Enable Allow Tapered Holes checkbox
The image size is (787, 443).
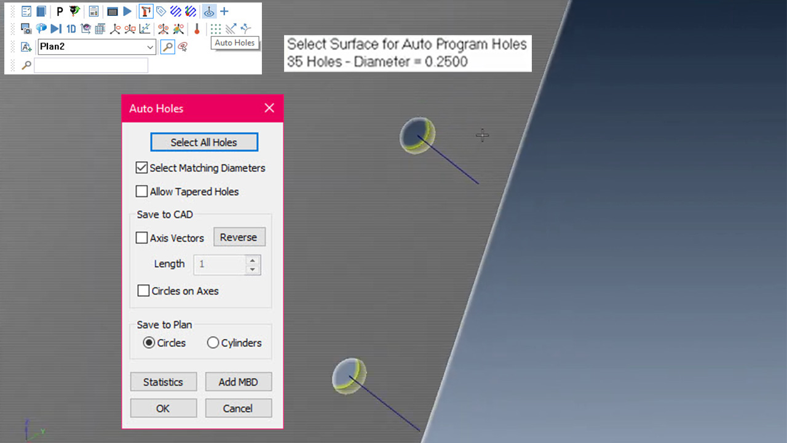point(142,191)
